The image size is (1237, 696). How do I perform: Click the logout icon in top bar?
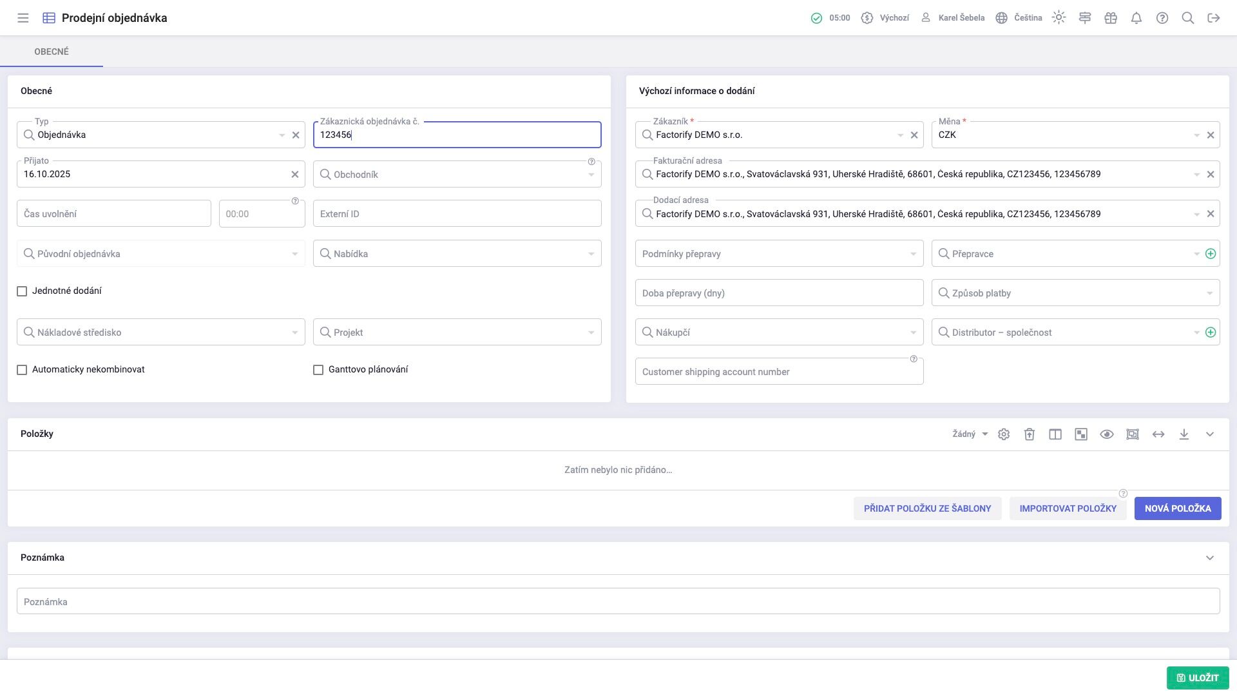pyautogui.click(x=1213, y=18)
